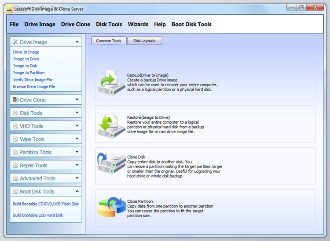Expand the Partition Tools sidebar section
Viewport: 330px width, 241px height.
pyautogui.click(x=77, y=152)
